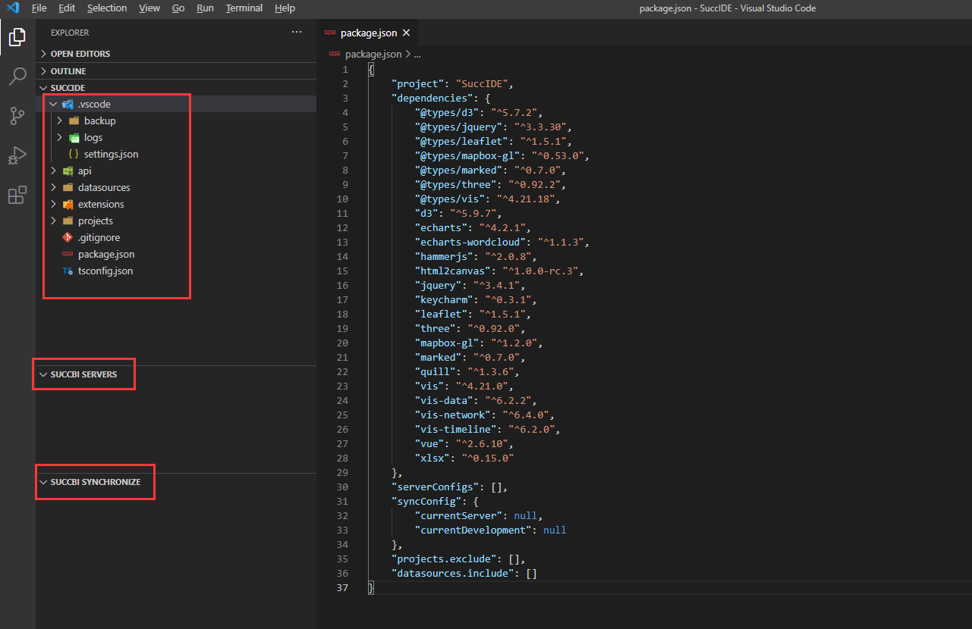Open the Source Control view icon
This screenshot has height=629, width=972.
point(17,116)
